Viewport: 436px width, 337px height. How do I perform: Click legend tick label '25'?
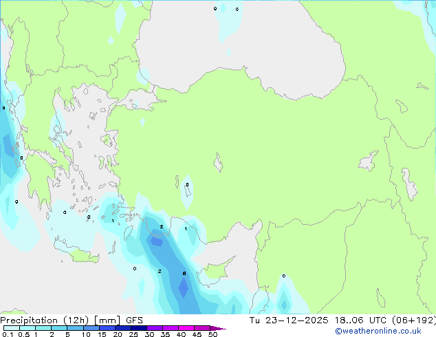click(x=133, y=334)
